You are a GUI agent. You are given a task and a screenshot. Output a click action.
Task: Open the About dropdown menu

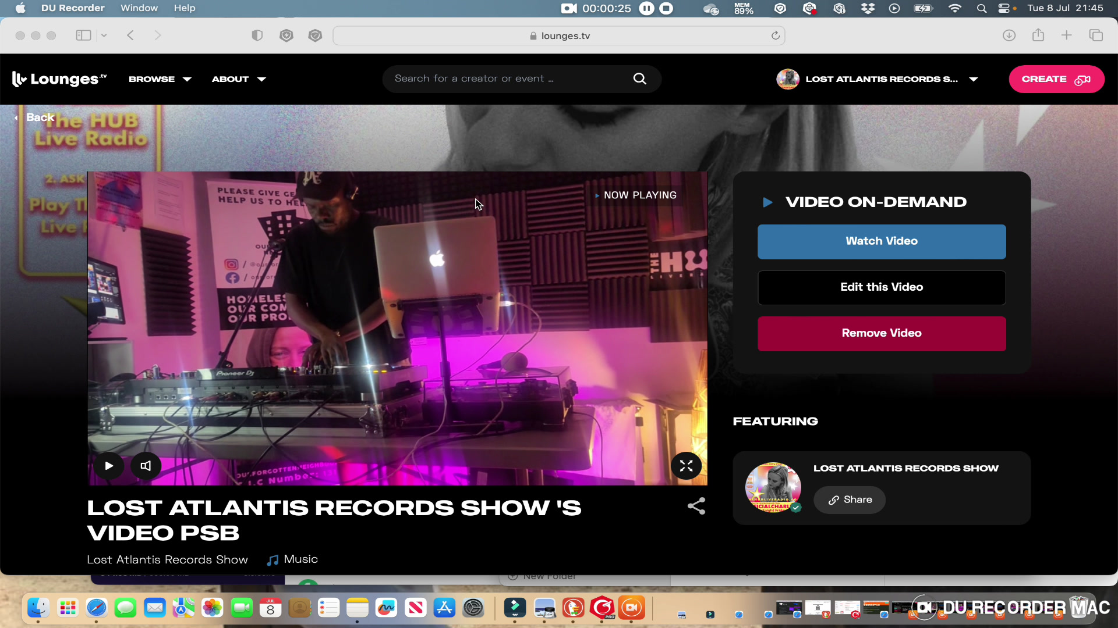[x=239, y=79]
